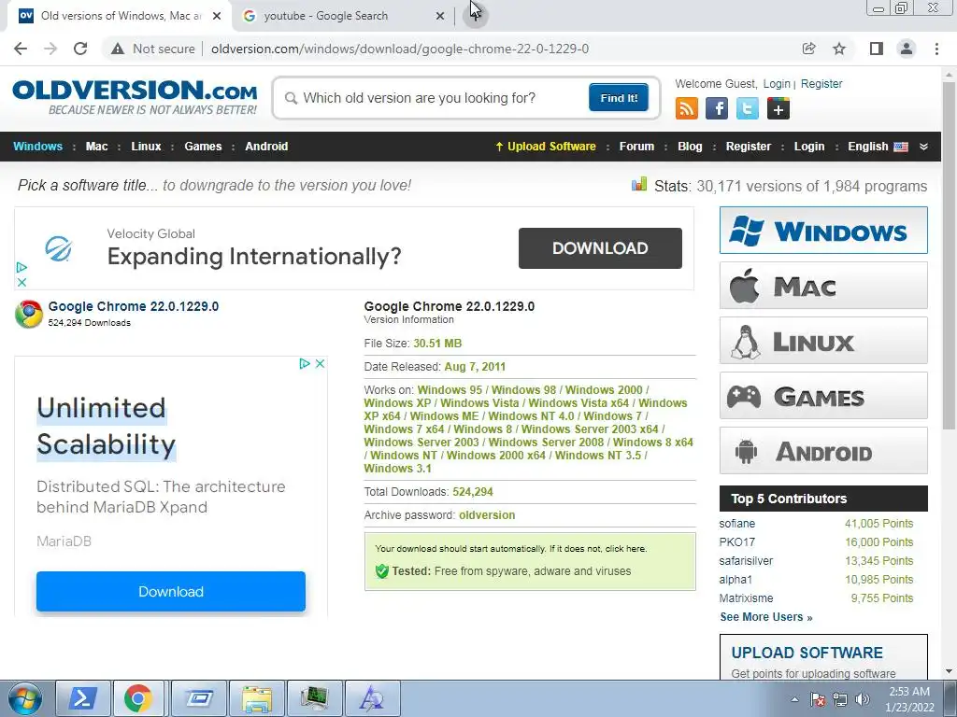Open the browser side panel icon
This screenshot has width=957, height=717.
pyautogui.click(x=877, y=49)
